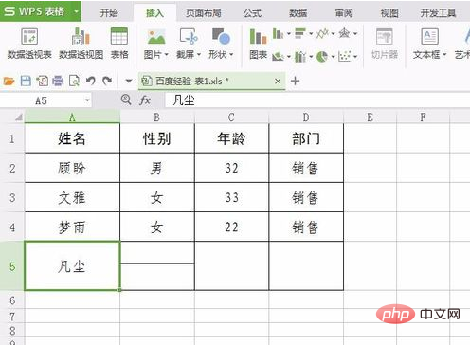Screen dimensions: 470x345
Task: Insert a line chart from ribbon
Action: click(x=322, y=33)
